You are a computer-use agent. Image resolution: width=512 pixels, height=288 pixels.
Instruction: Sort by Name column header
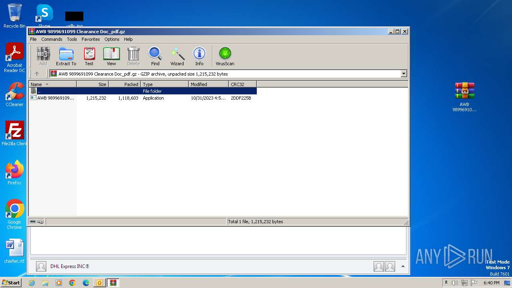52,84
